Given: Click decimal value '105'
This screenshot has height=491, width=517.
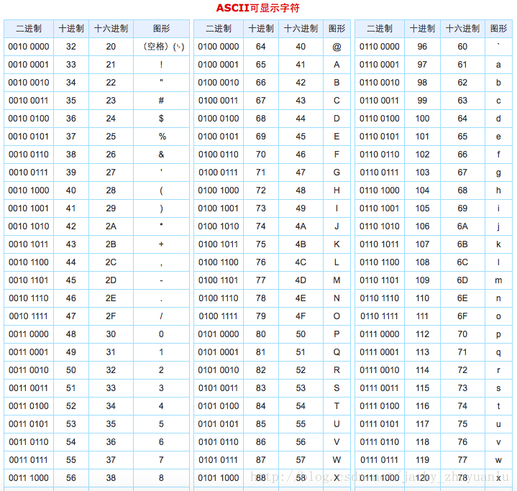Looking at the screenshot, I should point(422,208).
